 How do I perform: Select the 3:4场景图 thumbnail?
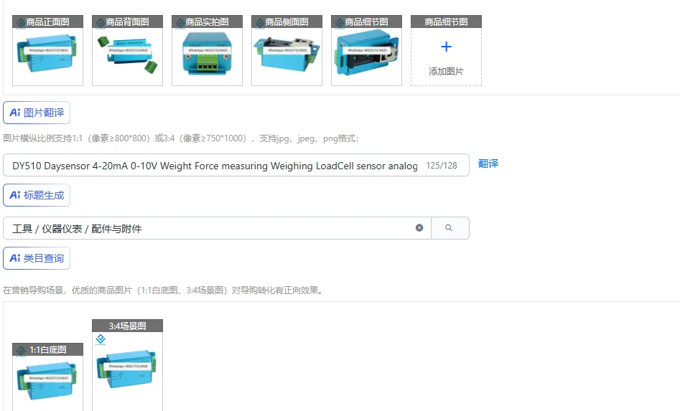(x=128, y=365)
